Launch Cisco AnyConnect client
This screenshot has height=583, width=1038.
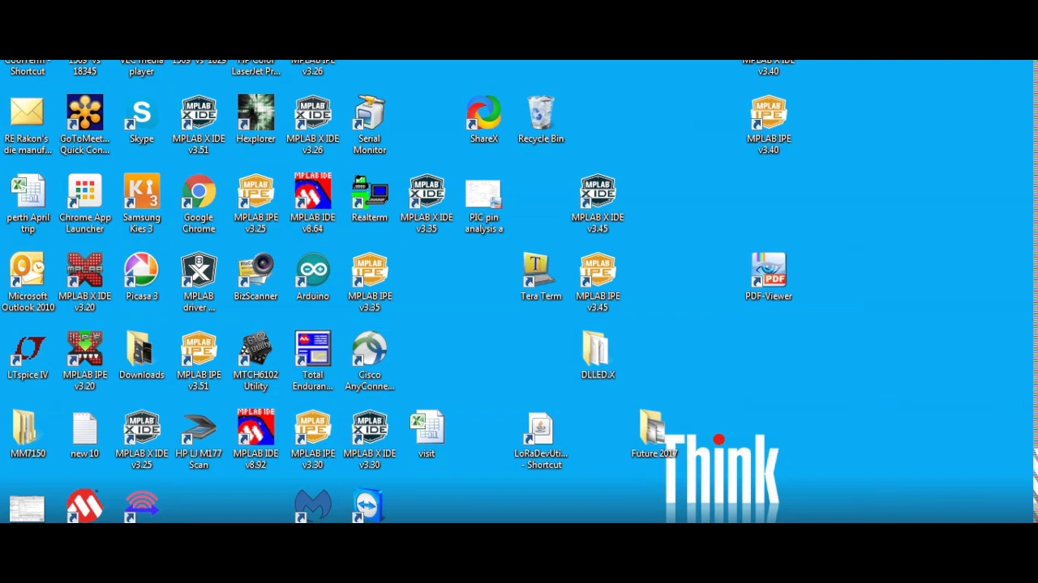click(370, 361)
